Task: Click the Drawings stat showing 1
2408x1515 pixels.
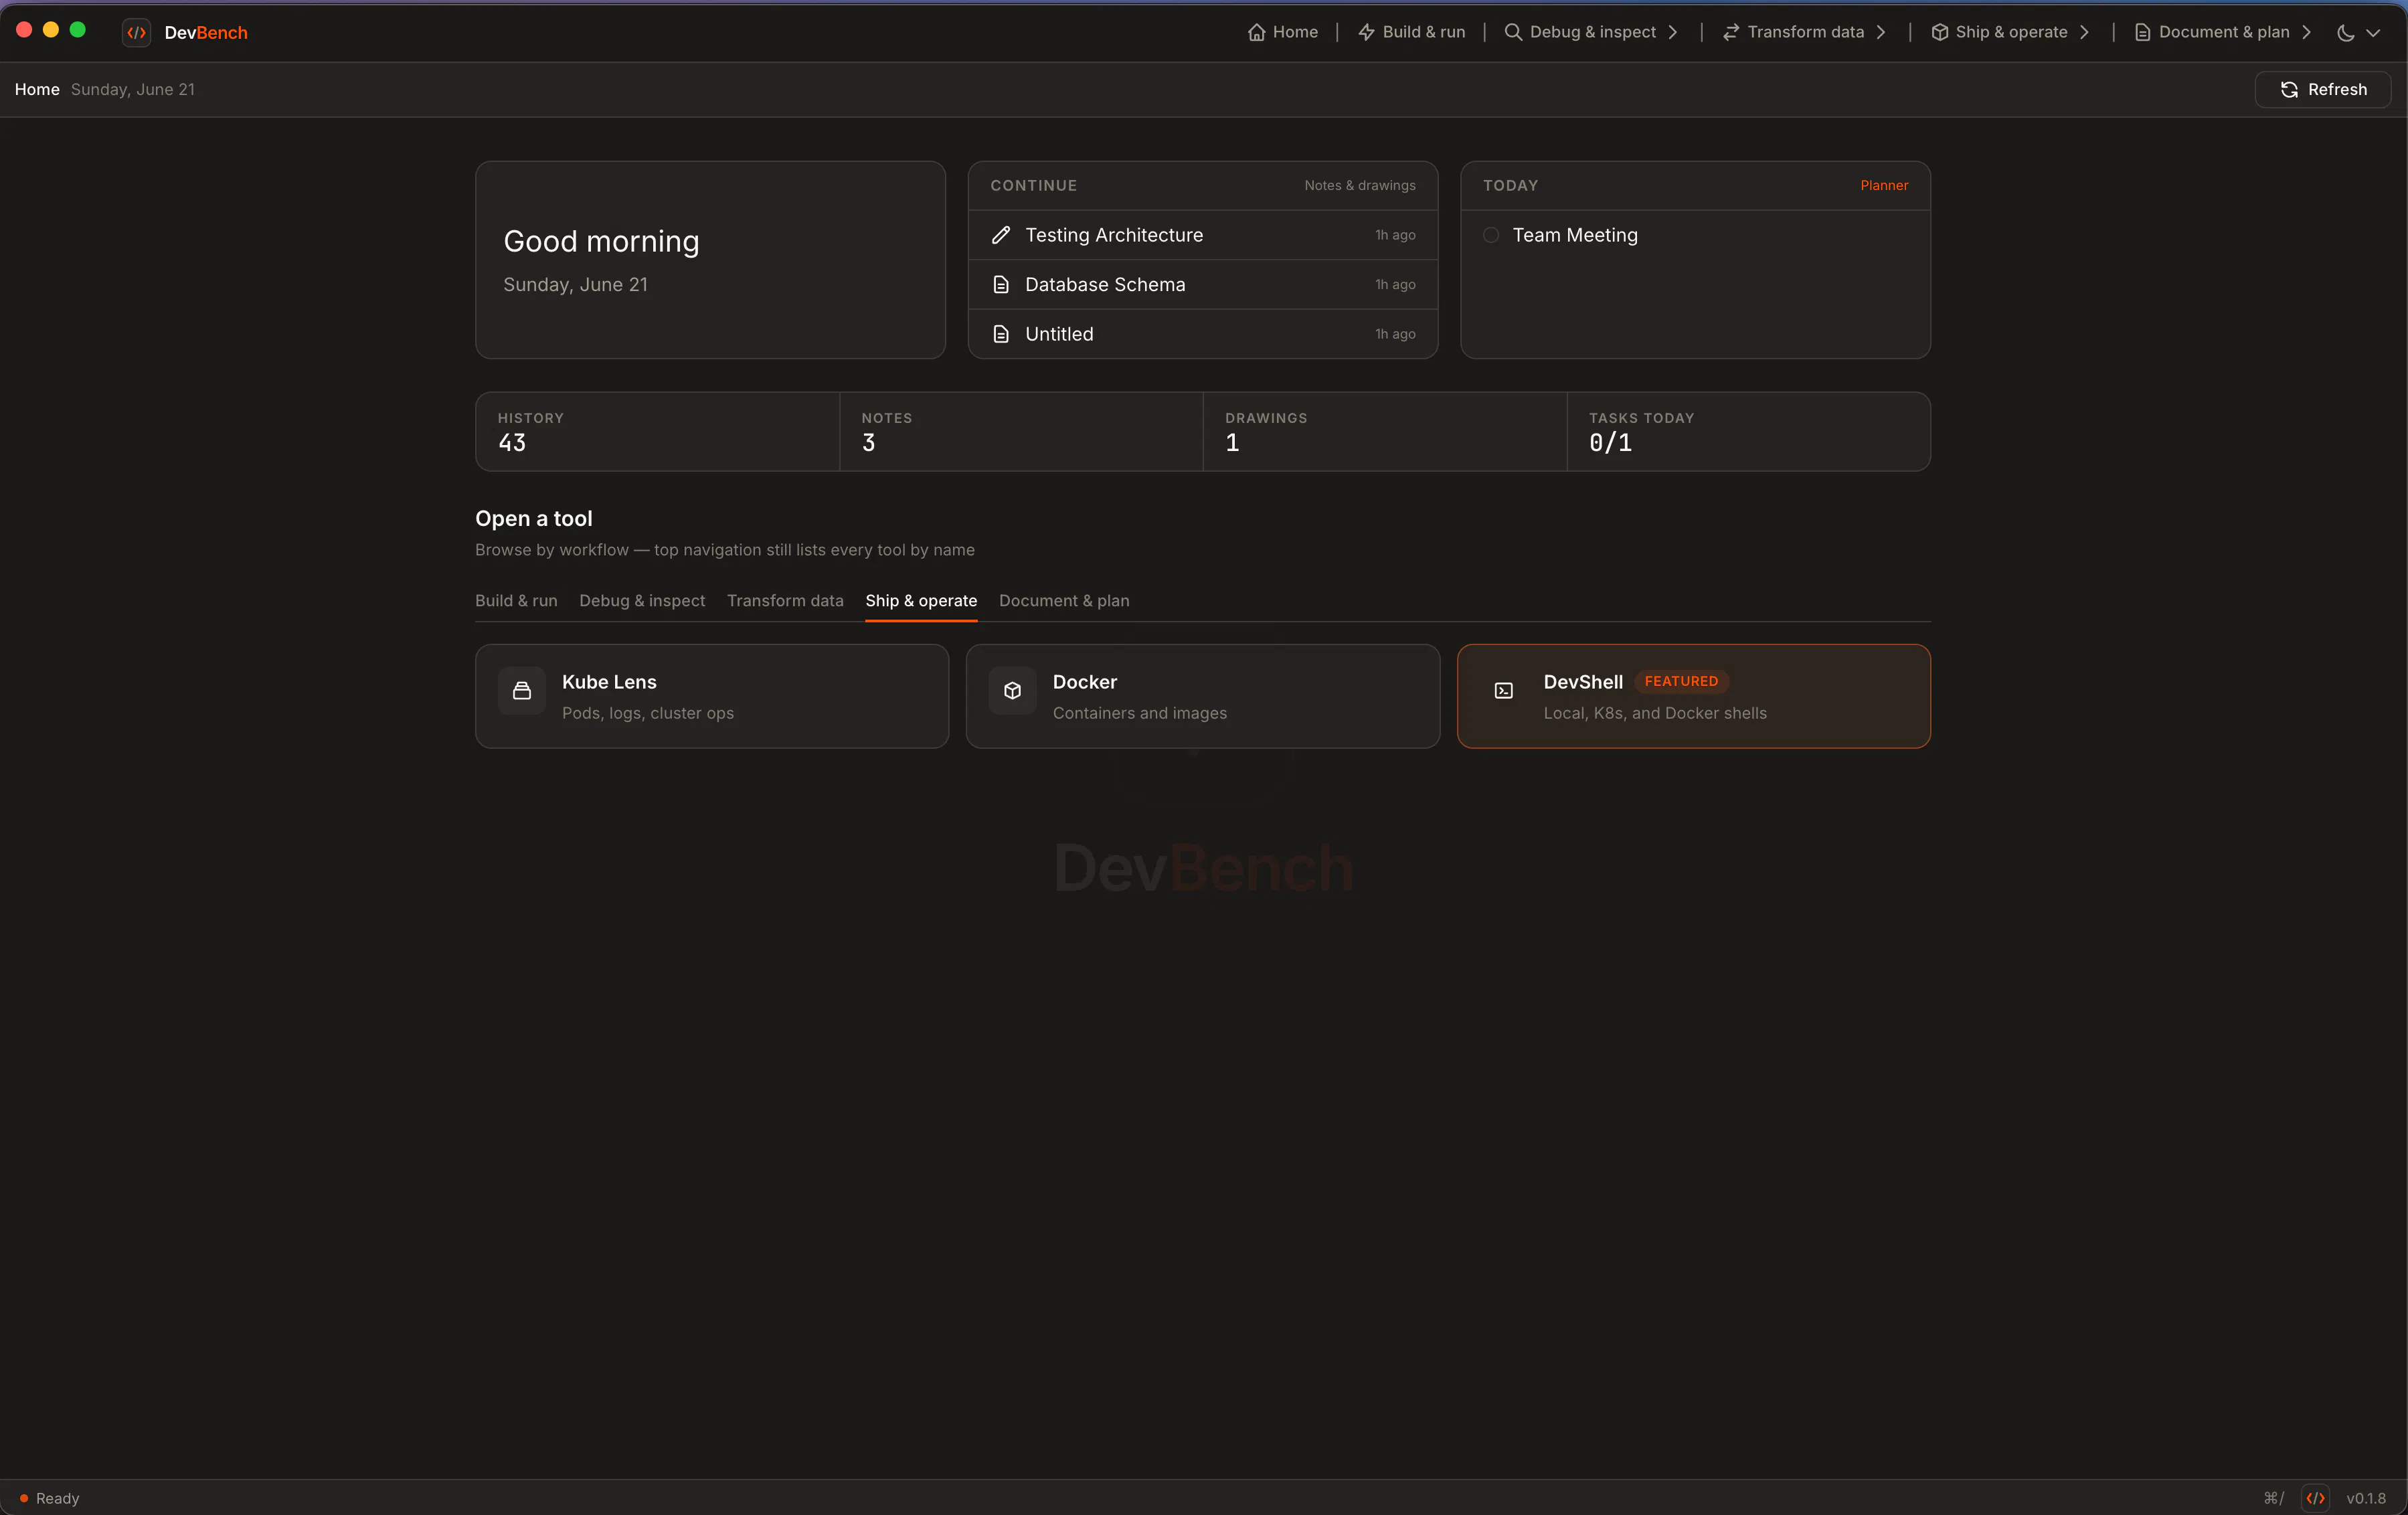Action: click(x=1385, y=431)
